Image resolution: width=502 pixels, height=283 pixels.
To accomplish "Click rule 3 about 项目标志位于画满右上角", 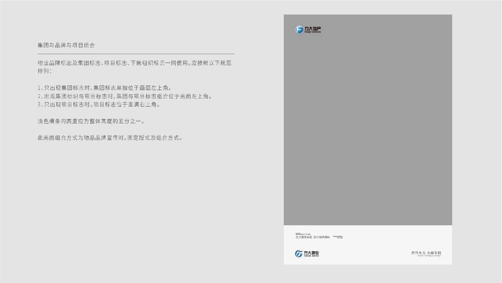I will (99, 105).
